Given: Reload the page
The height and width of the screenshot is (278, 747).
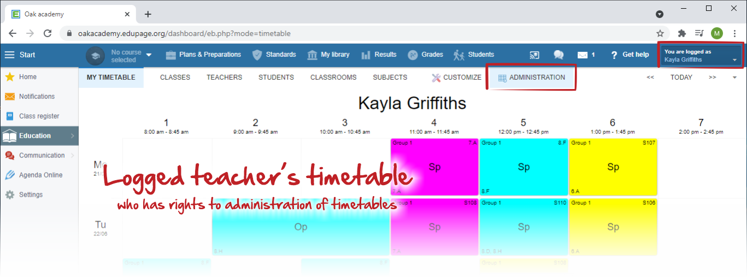Looking at the screenshot, I should pos(48,33).
